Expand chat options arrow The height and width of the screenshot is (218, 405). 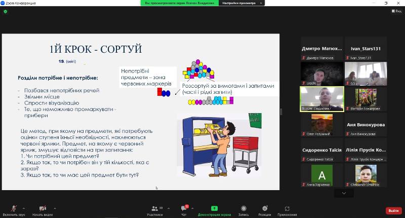[192, 208]
